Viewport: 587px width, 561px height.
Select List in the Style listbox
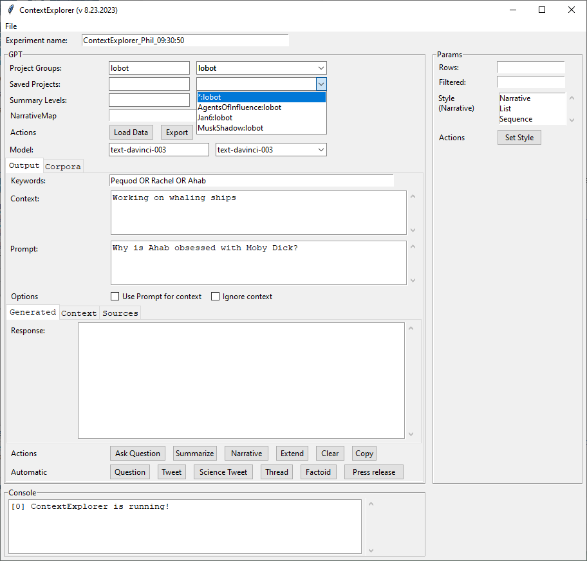(x=505, y=109)
